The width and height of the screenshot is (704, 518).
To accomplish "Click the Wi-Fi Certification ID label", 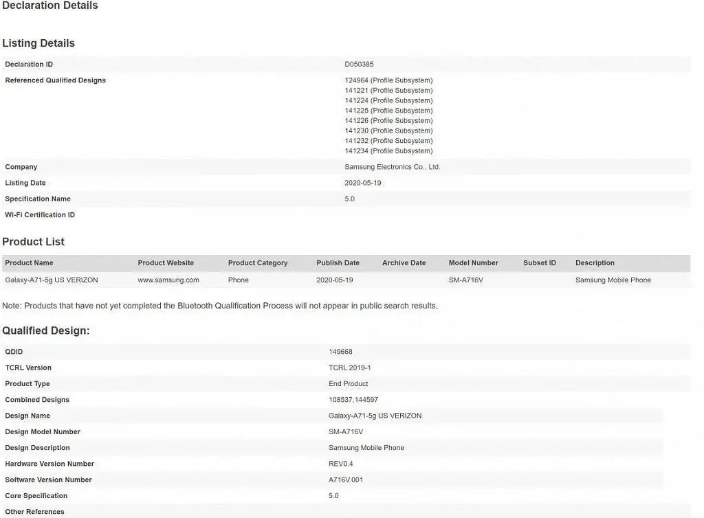I will pyautogui.click(x=40, y=215).
